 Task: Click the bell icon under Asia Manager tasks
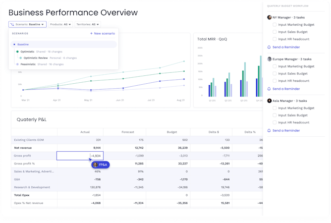coord(269,130)
